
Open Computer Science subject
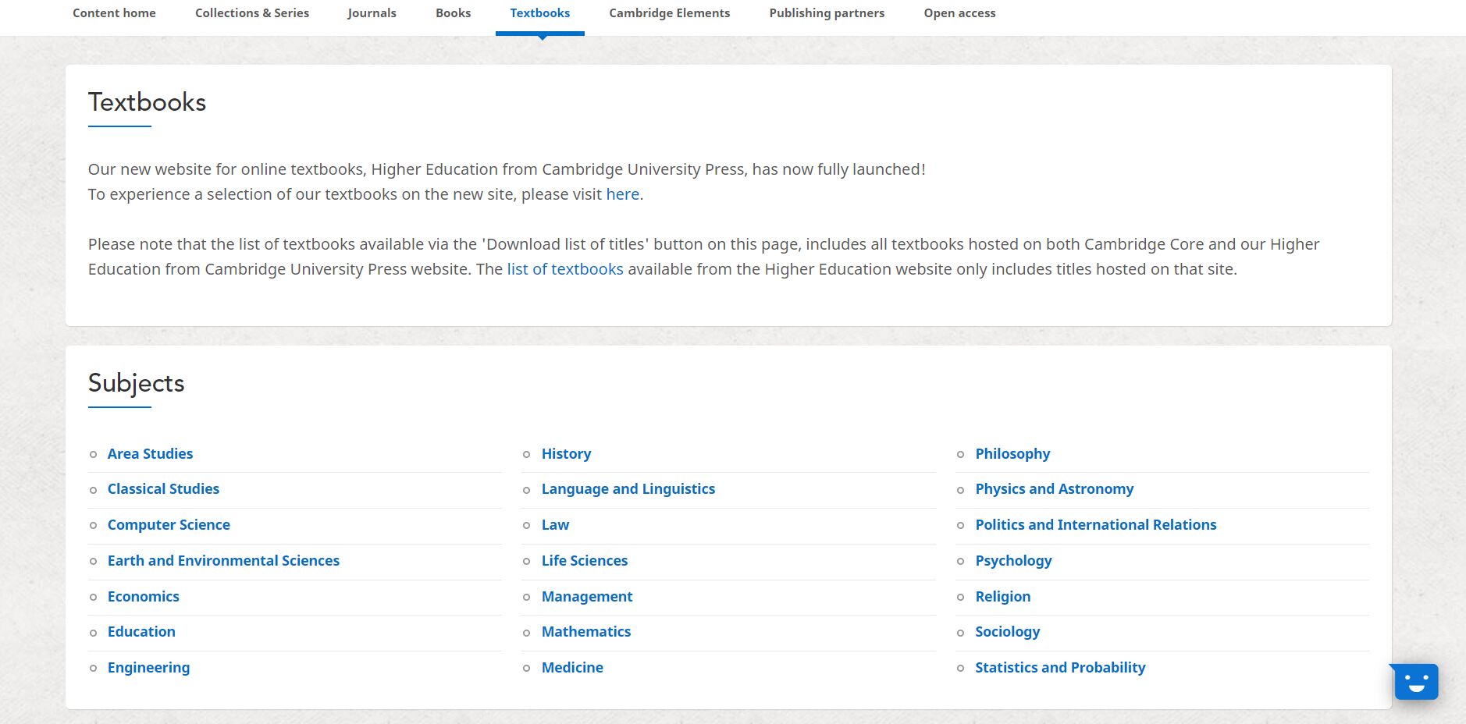pyautogui.click(x=169, y=525)
